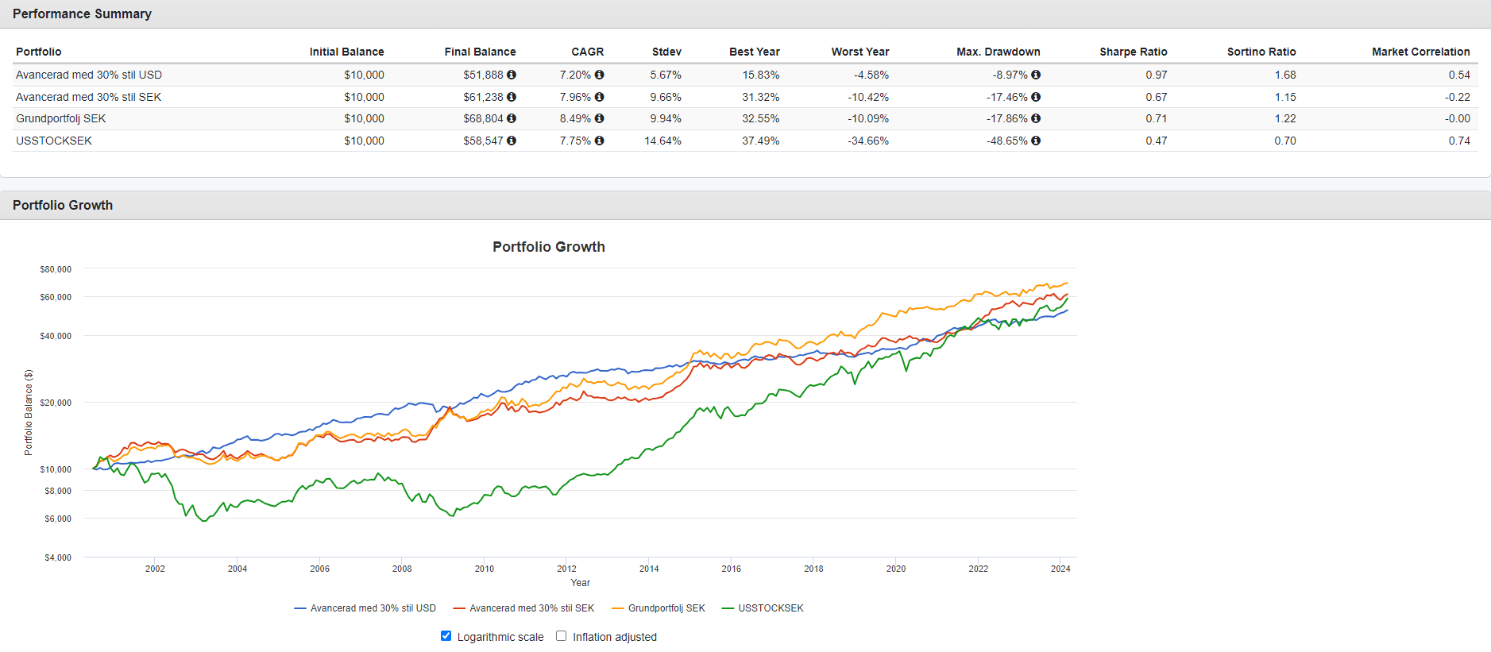Collapse the Portfolio Growth panel header
Viewport: 1491px width, 652px height.
(x=63, y=205)
